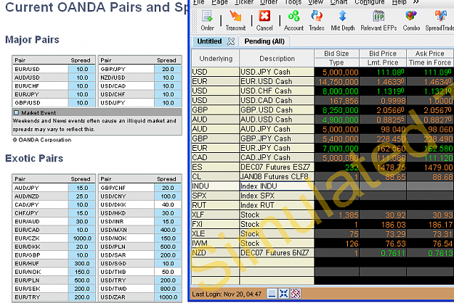Click the XLF underlying cell

(x=216, y=215)
